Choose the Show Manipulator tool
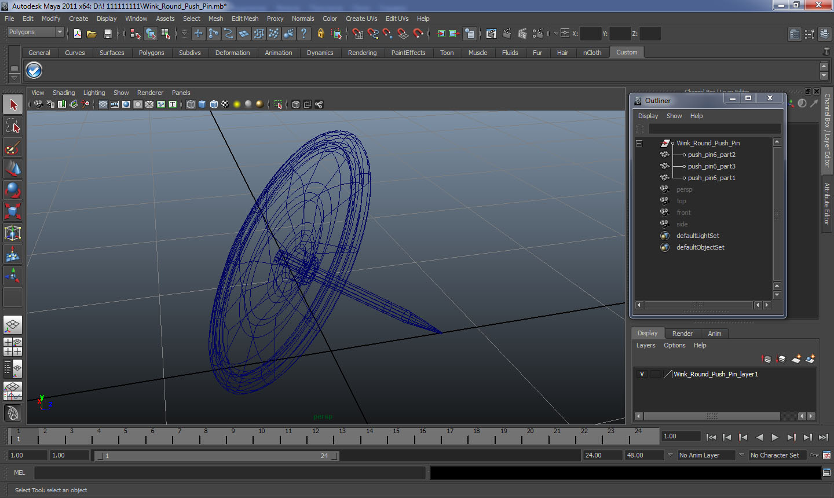This screenshot has width=834, height=498. pos(13,276)
